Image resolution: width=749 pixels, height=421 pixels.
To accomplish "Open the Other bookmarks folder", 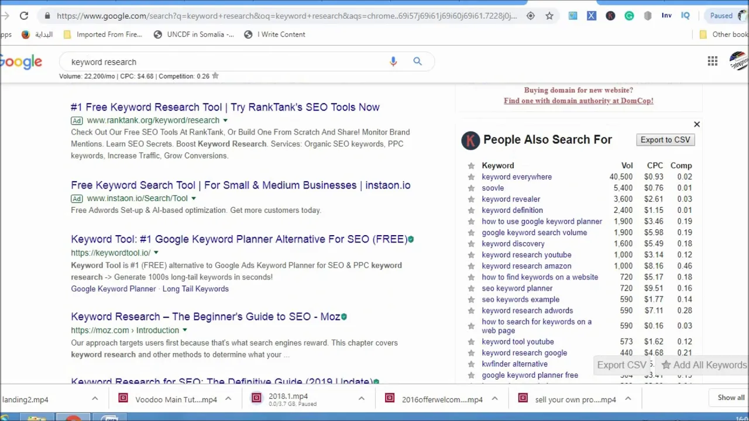I will point(724,34).
